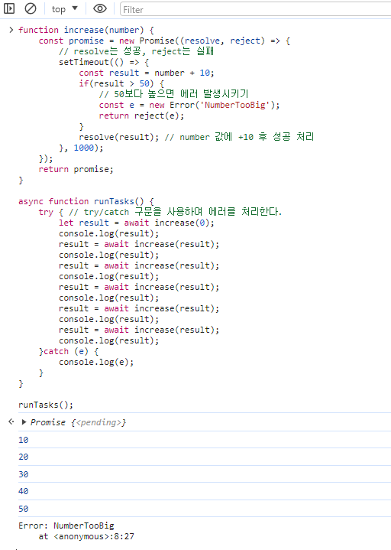The image size is (391, 550).
Task: Click the 'console.log(e);' line
Action: coord(96,362)
